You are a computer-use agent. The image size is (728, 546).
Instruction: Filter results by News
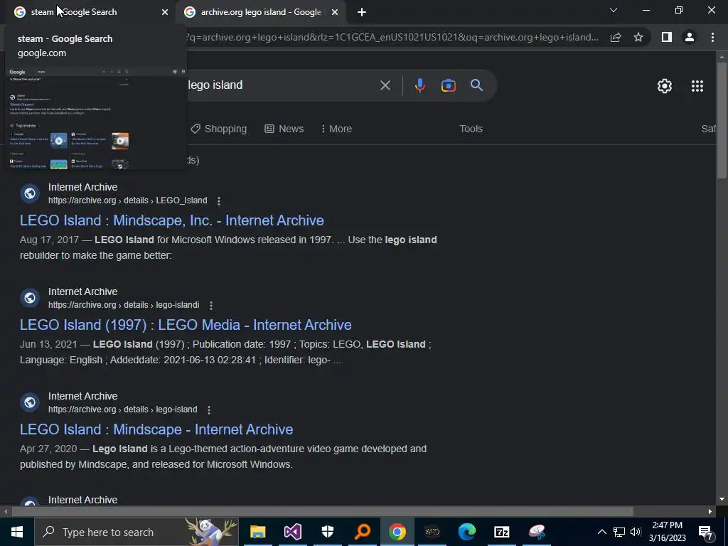point(284,129)
